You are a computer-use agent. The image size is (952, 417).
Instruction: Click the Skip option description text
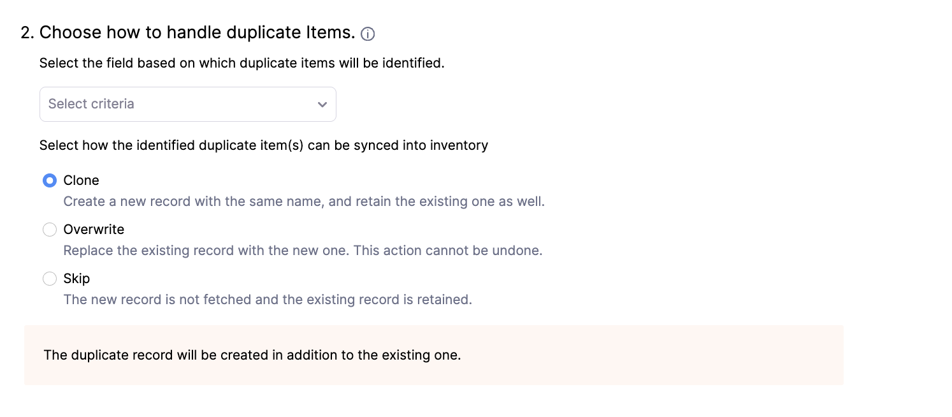(x=267, y=299)
